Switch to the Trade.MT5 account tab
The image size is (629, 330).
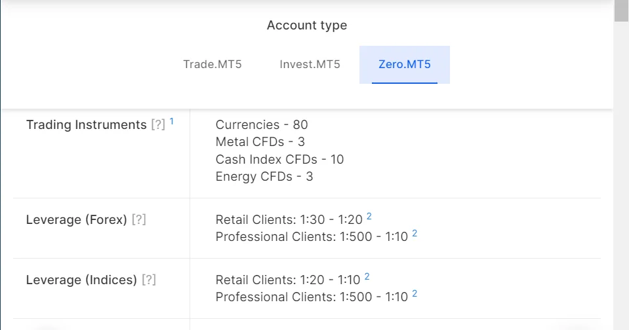(x=213, y=64)
